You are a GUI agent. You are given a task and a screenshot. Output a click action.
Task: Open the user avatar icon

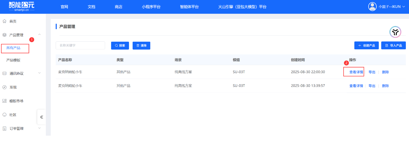[x=372, y=7]
